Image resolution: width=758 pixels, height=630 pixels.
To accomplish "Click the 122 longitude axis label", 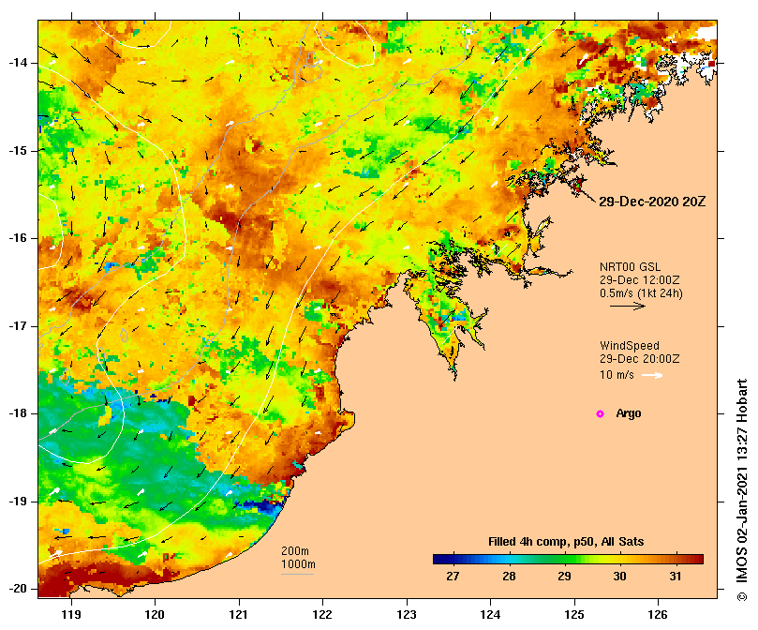I will (322, 614).
